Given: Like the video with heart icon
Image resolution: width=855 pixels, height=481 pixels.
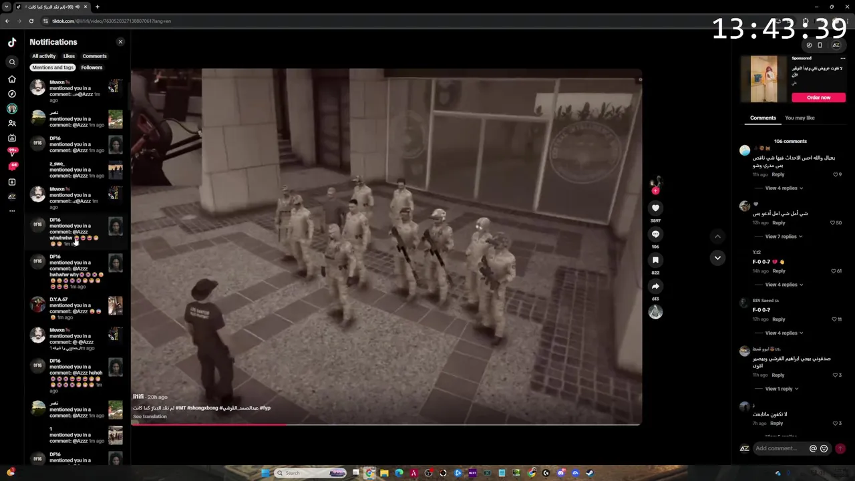Looking at the screenshot, I should [x=655, y=208].
